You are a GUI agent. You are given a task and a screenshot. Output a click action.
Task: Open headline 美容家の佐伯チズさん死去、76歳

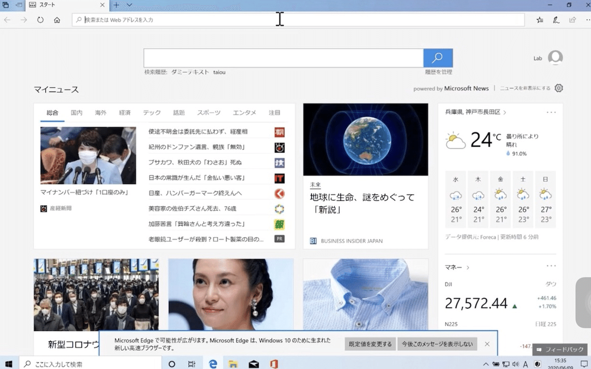tap(192, 209)
